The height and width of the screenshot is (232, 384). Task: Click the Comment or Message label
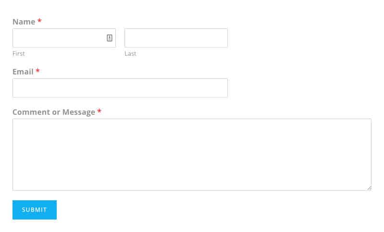point(54,112)
